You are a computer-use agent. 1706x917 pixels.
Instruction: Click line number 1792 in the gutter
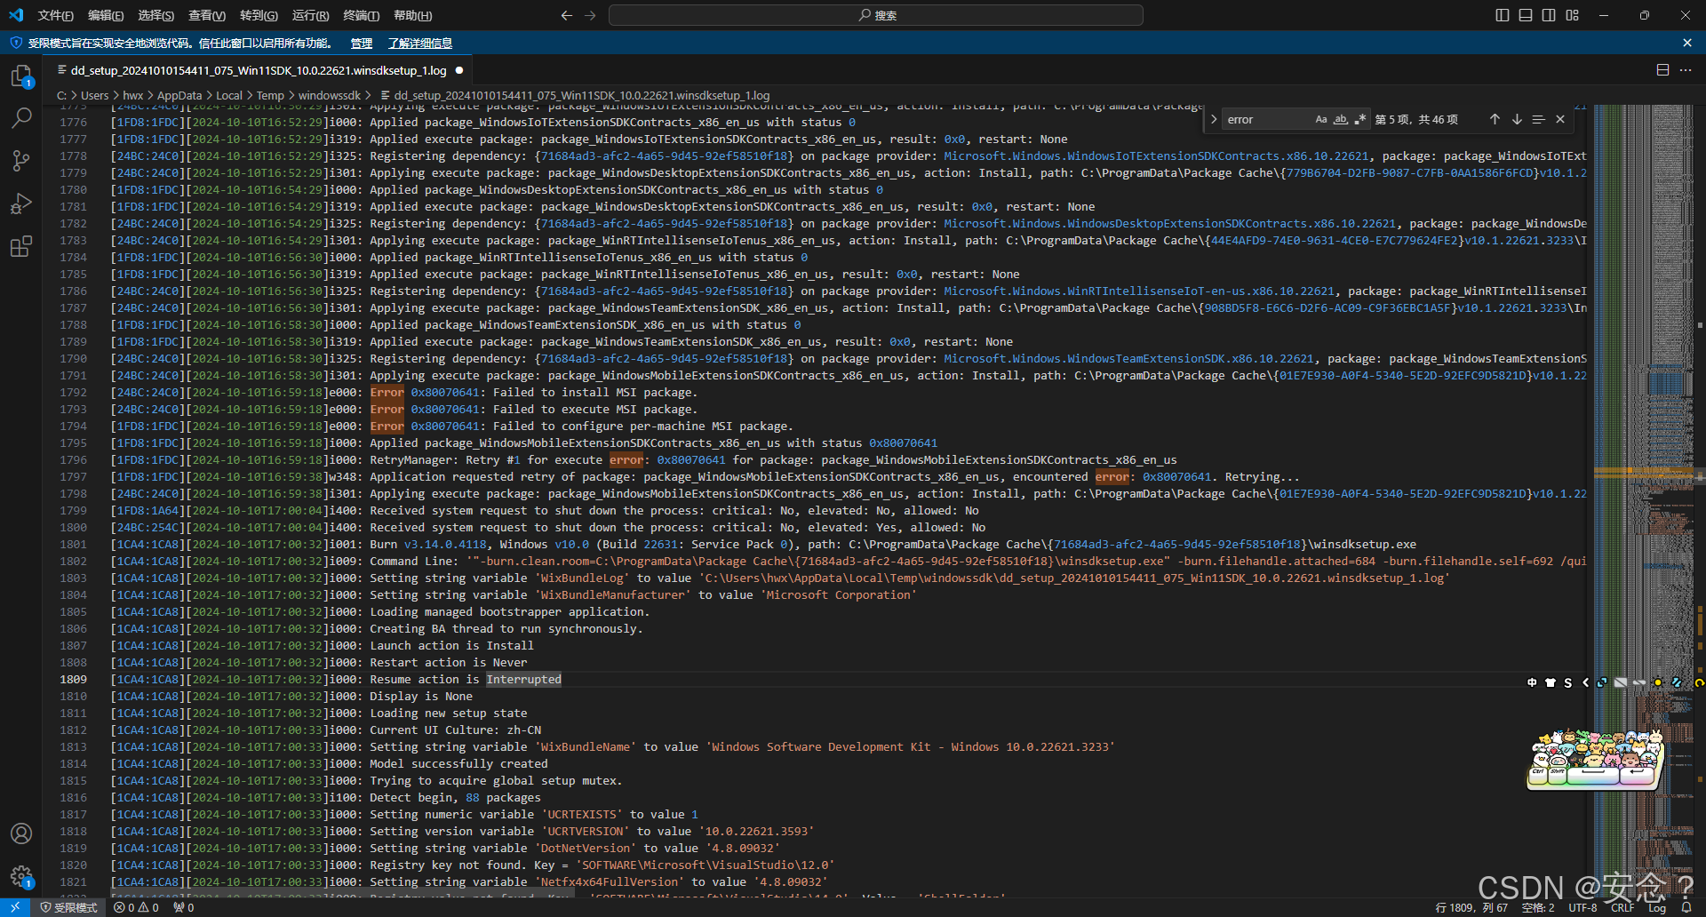coord(74,393)
